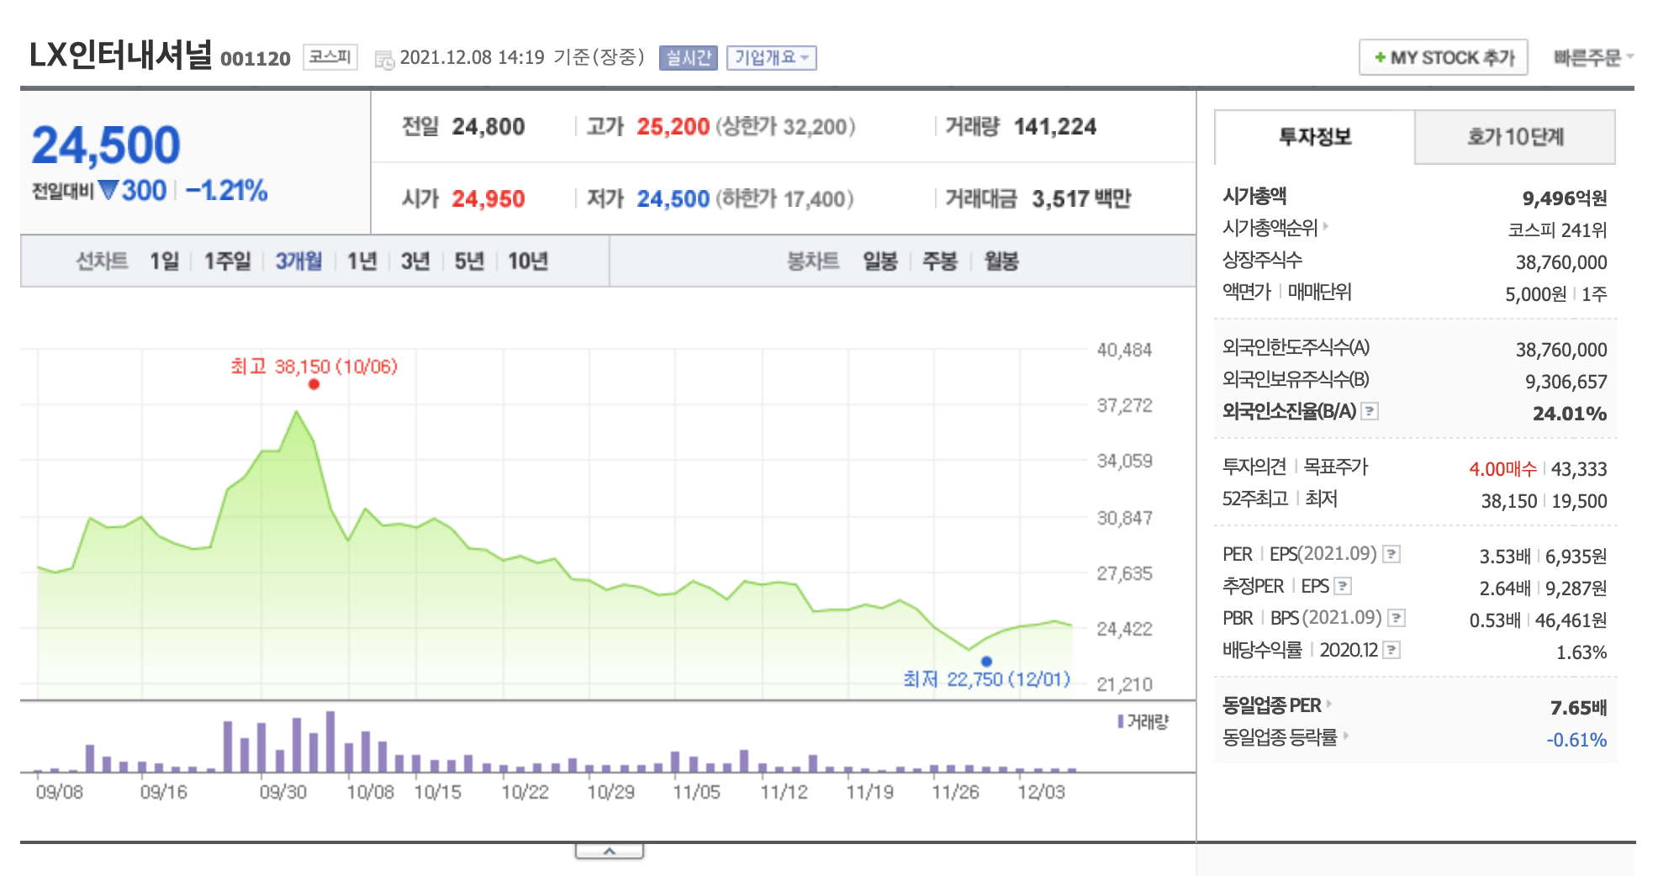Click the 4.00매수 investment opinion value
Screen dimensions: 1658x876
pos(1502,468)
